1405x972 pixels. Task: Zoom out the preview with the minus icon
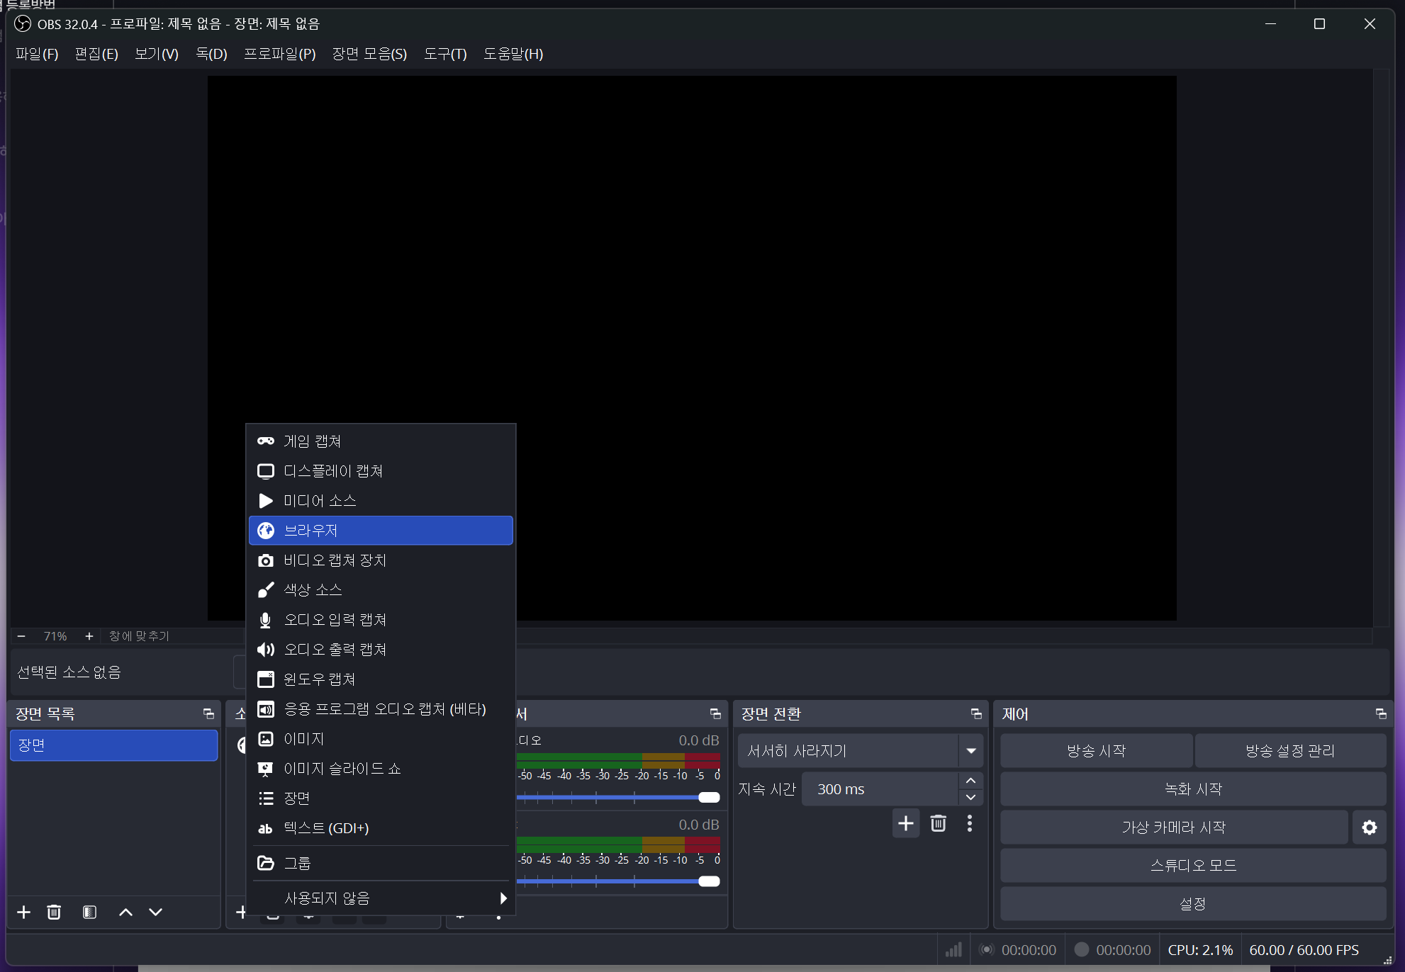[21, 636]
